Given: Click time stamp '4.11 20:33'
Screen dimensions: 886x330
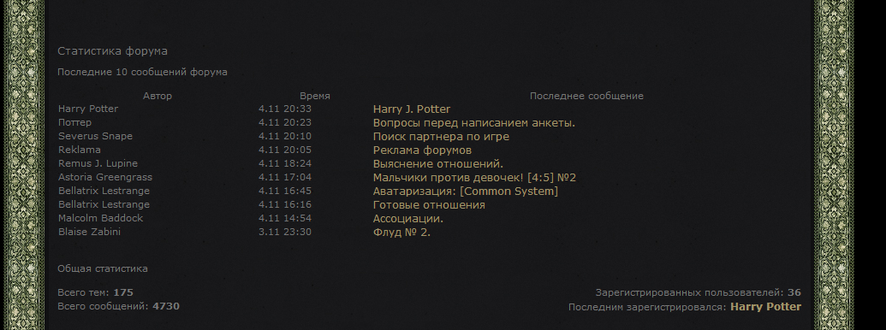Looking at the screenshot, I should click(285, 109).
